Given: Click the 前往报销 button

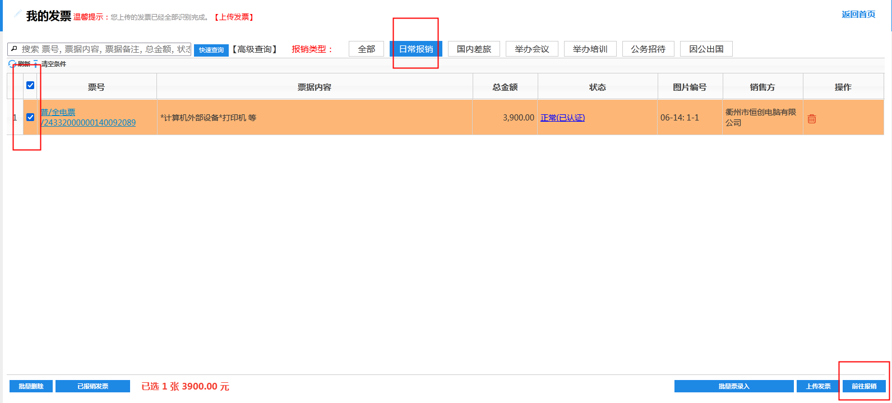Looking at the screenshot, I should coord(863,386).
